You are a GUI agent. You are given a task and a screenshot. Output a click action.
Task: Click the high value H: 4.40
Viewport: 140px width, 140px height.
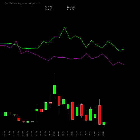(x=71, y=7)
